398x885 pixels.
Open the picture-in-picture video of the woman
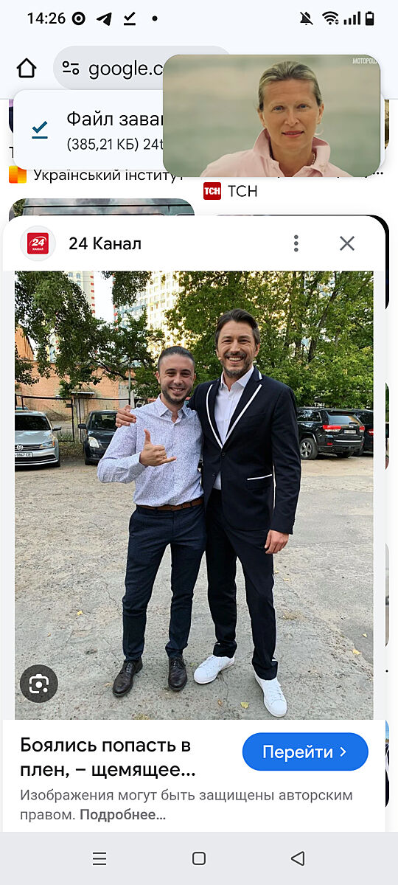pyautogui.click(x=271, y=116)
